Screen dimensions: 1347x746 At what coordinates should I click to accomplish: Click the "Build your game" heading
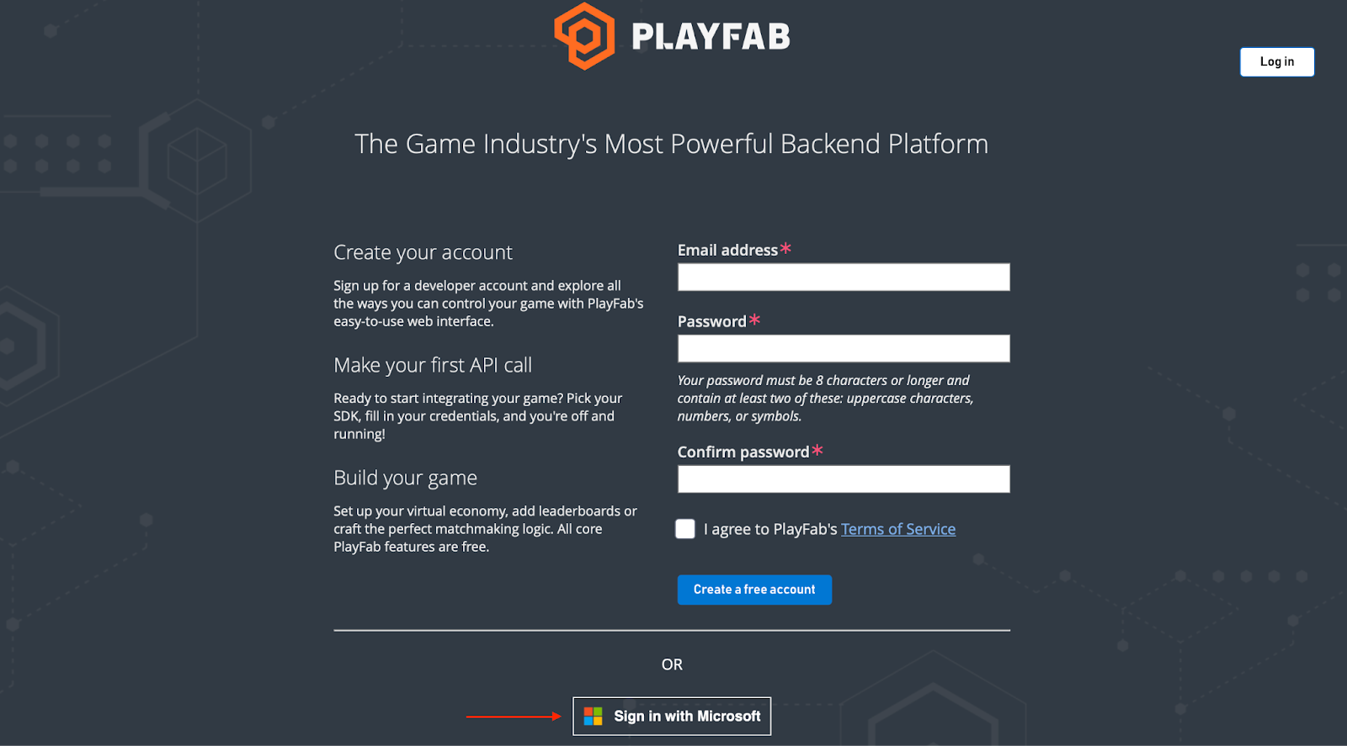(405, 478)
